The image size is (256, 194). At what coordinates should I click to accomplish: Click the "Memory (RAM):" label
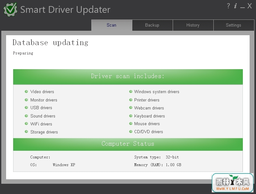149,165
